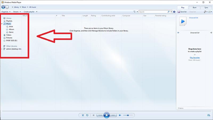Click inside the Search field
213x120 pixels.
(x=153, y=12)
